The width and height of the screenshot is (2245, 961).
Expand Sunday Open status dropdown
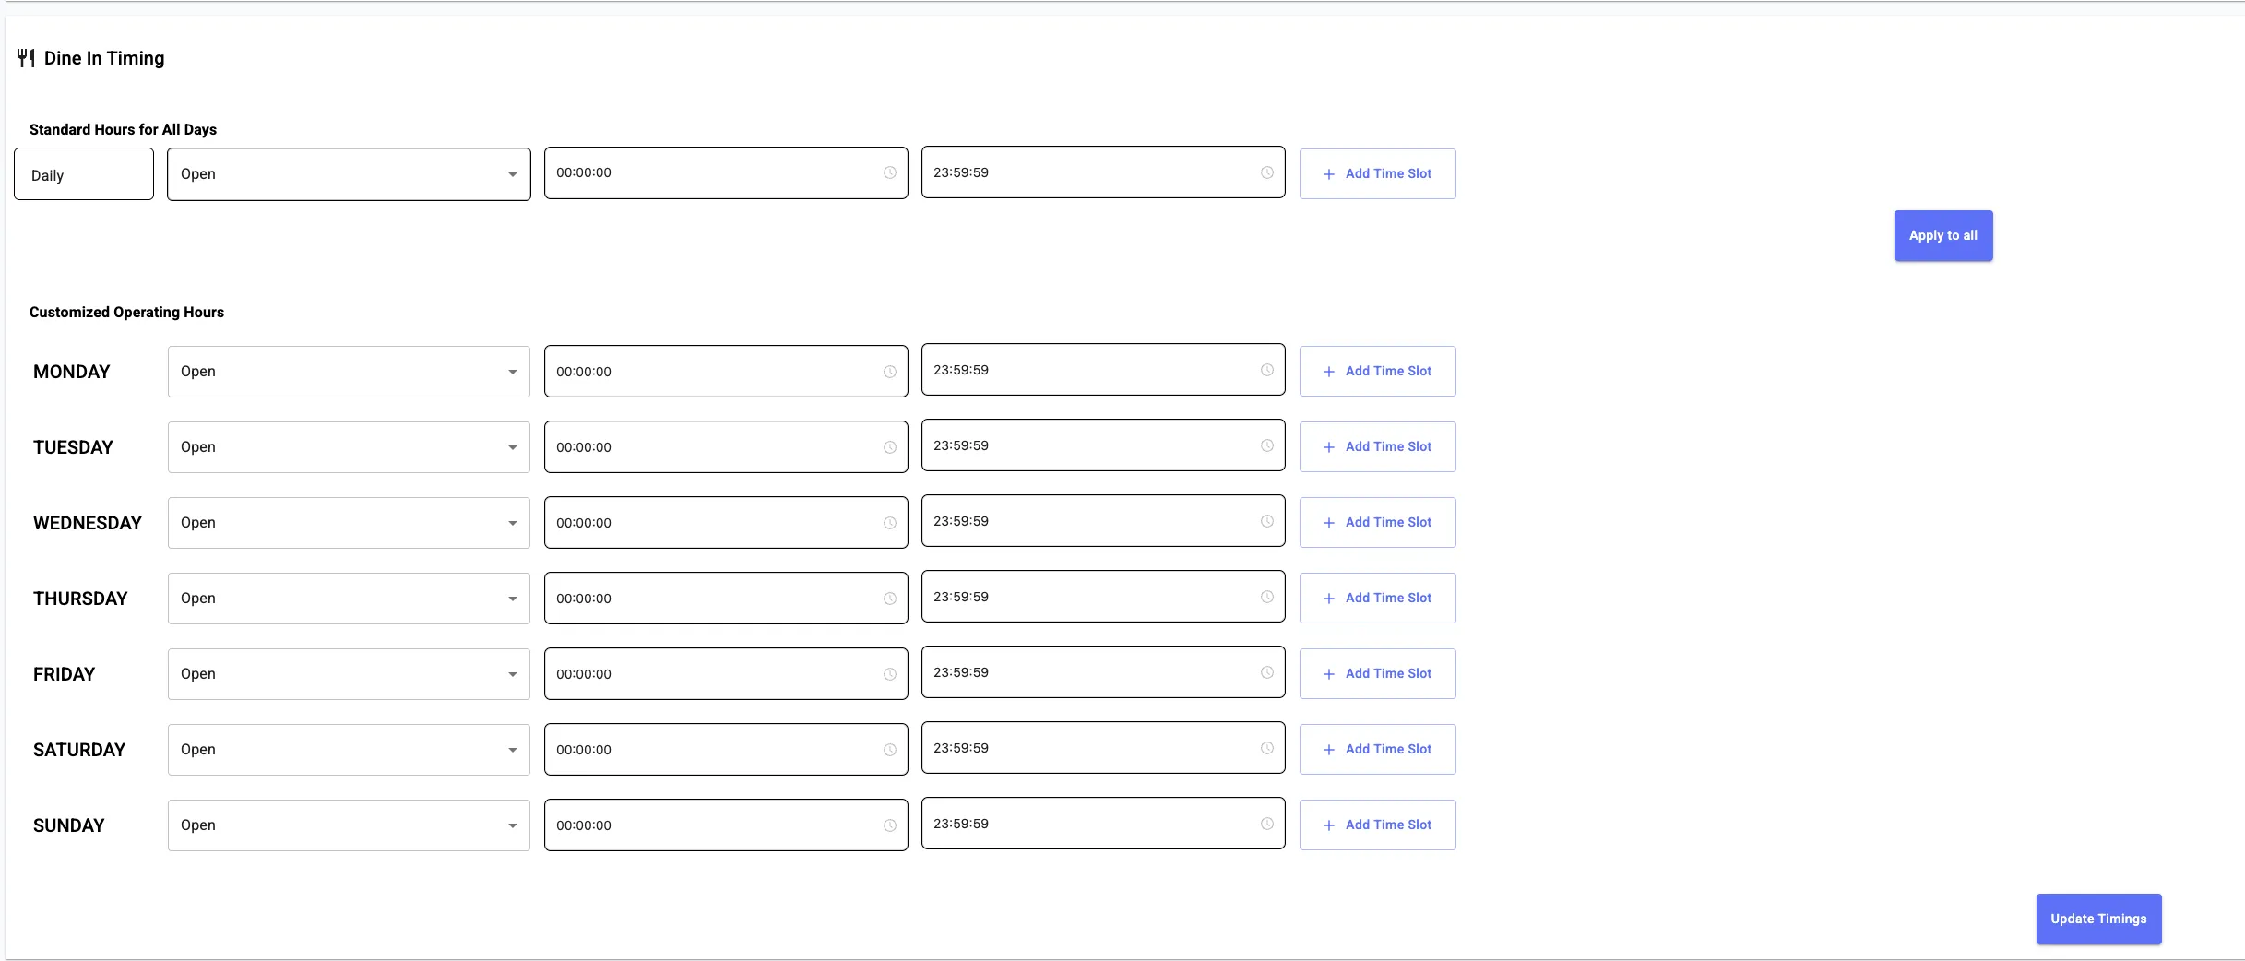coord(349,825)
